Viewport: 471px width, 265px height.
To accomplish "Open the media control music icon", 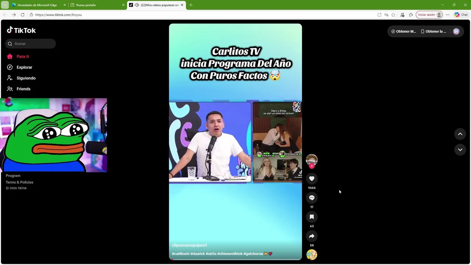I will [402, 15].
